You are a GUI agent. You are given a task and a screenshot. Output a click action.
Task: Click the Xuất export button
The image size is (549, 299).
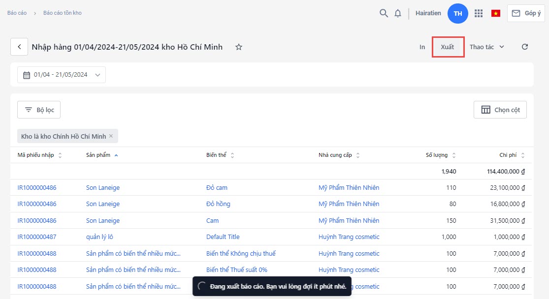448,47
